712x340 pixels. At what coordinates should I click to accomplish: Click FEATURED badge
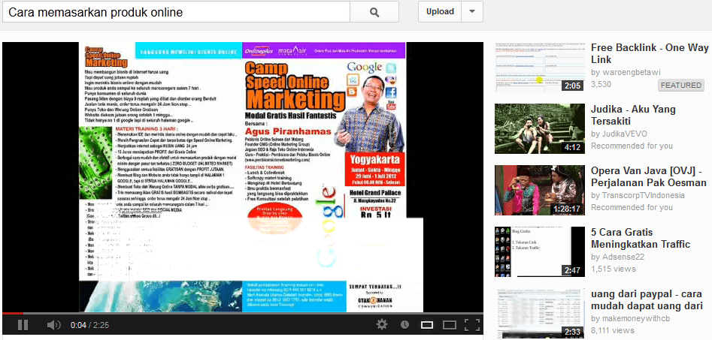pos(680,86)
